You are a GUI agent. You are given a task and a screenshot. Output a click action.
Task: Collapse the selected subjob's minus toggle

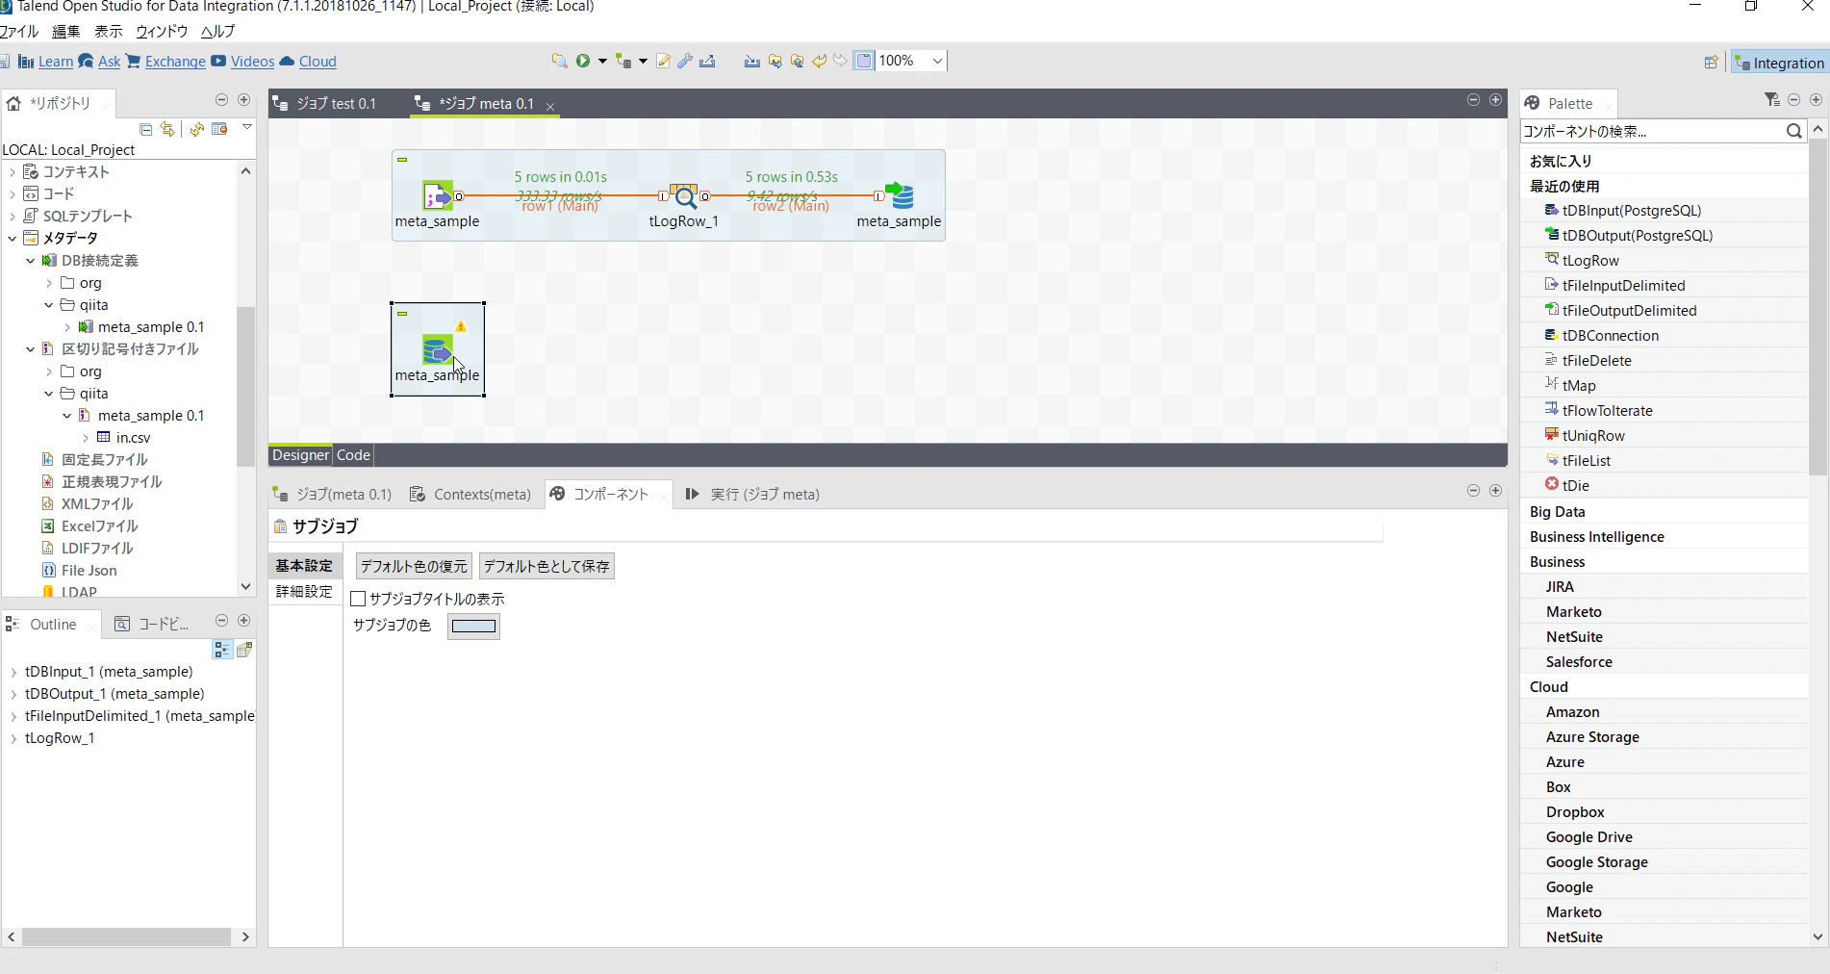(402, 314)
